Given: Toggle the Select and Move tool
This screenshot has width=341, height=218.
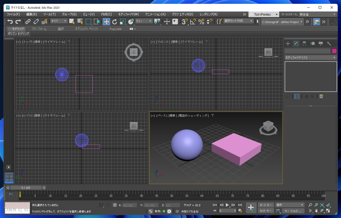Looking at the screenshot, I should point(106,21).
